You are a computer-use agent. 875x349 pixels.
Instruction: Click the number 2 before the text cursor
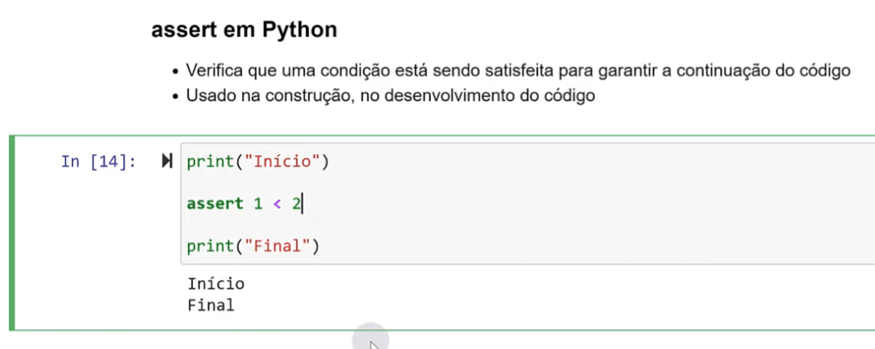coord(295,204)
